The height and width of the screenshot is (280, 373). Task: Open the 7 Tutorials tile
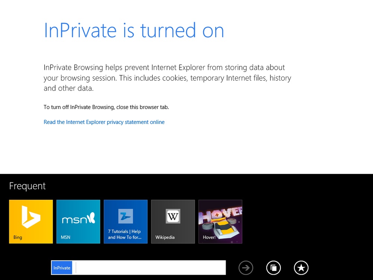pos(126,222)
